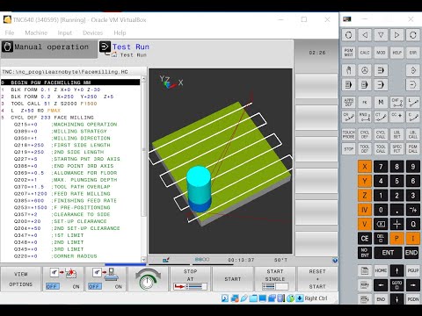Click the RND rounding key
The width and height of the screenshot is (422, 316).
click(365, 117)
